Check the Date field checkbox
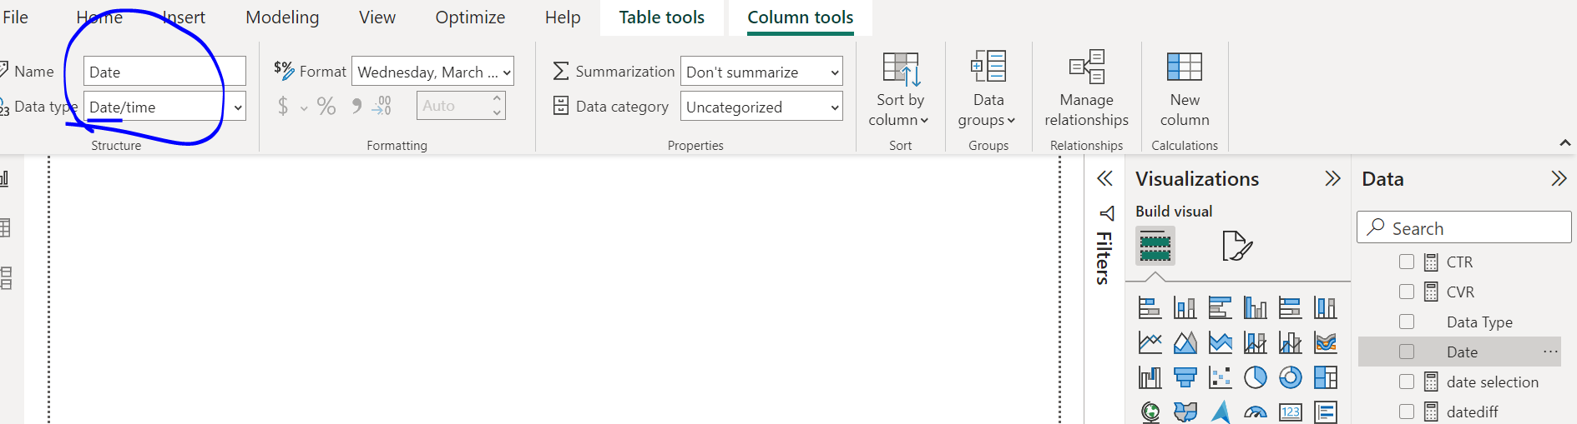The image size is (1577, 424). click(x=1407, y=352)
